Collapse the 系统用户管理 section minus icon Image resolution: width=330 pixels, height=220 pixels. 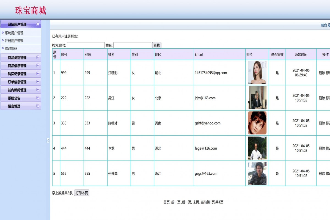[38, 24]
